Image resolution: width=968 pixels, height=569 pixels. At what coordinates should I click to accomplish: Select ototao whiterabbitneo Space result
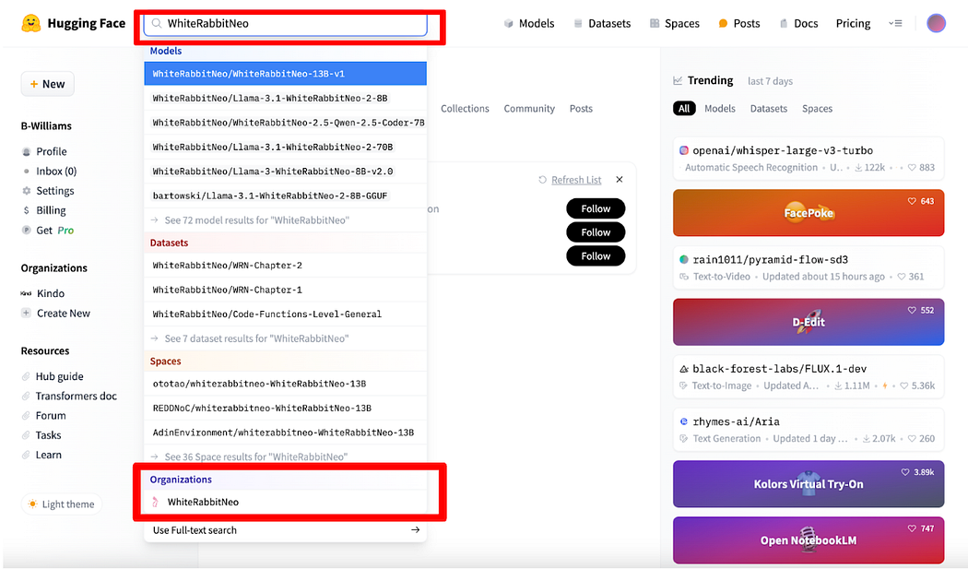[285, 384]
